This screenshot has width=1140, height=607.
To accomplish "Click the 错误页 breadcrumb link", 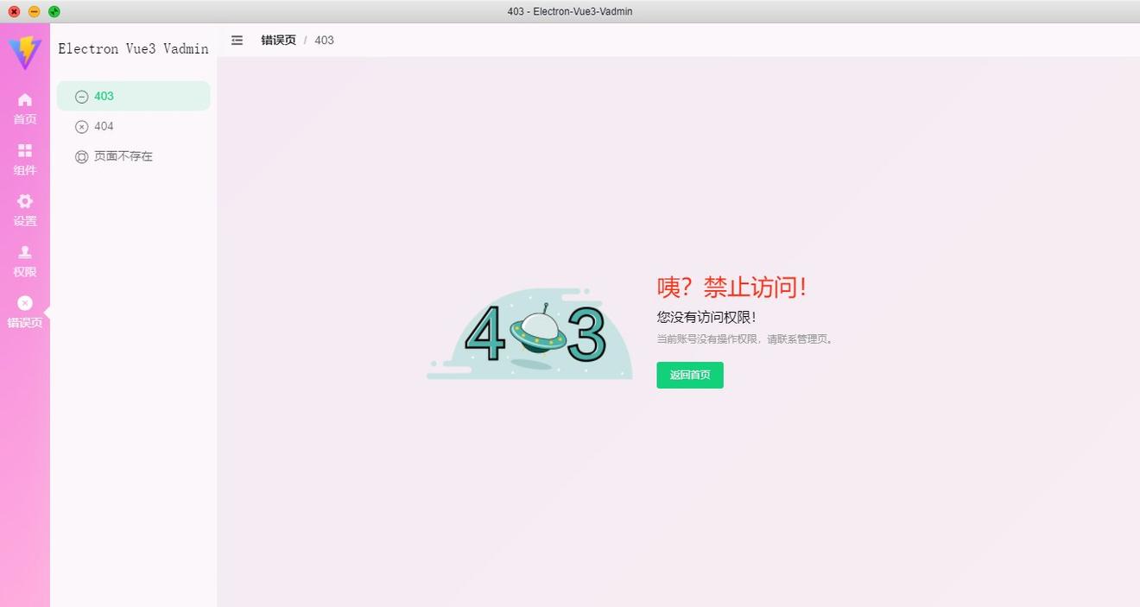I will tap(278, 40).
